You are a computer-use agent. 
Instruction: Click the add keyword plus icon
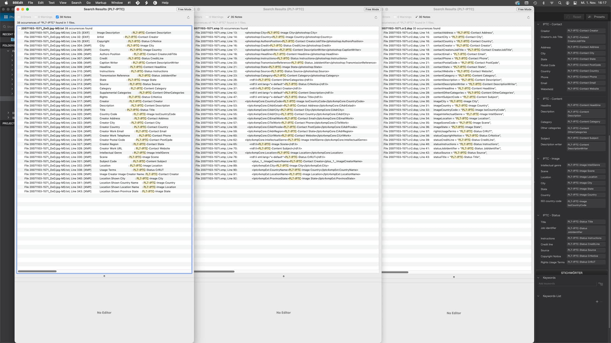click(x=597, y=302)
